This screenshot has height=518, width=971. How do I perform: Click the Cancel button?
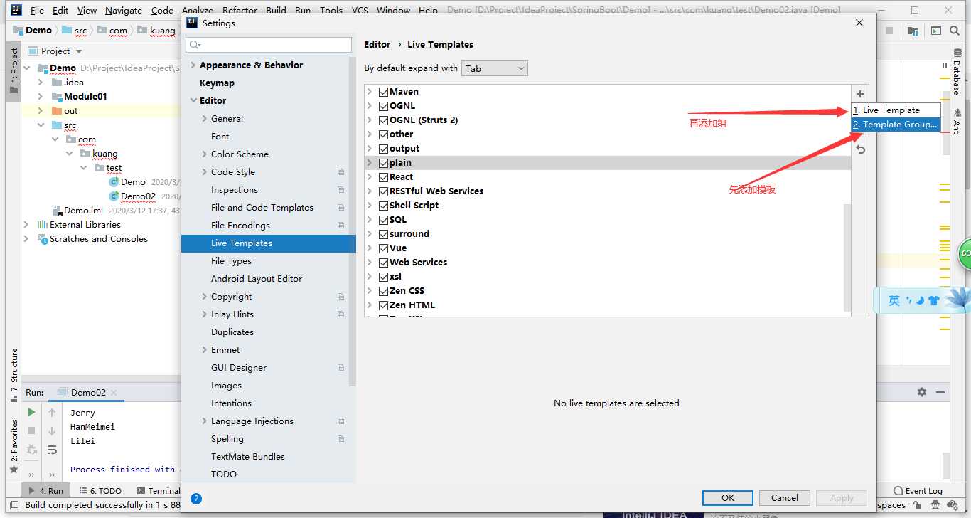click(785, 498)
